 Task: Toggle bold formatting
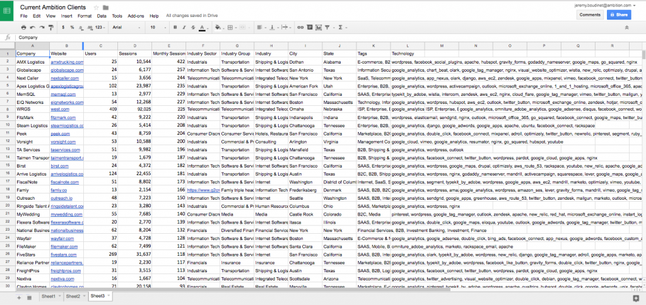[x=175, y=28]
